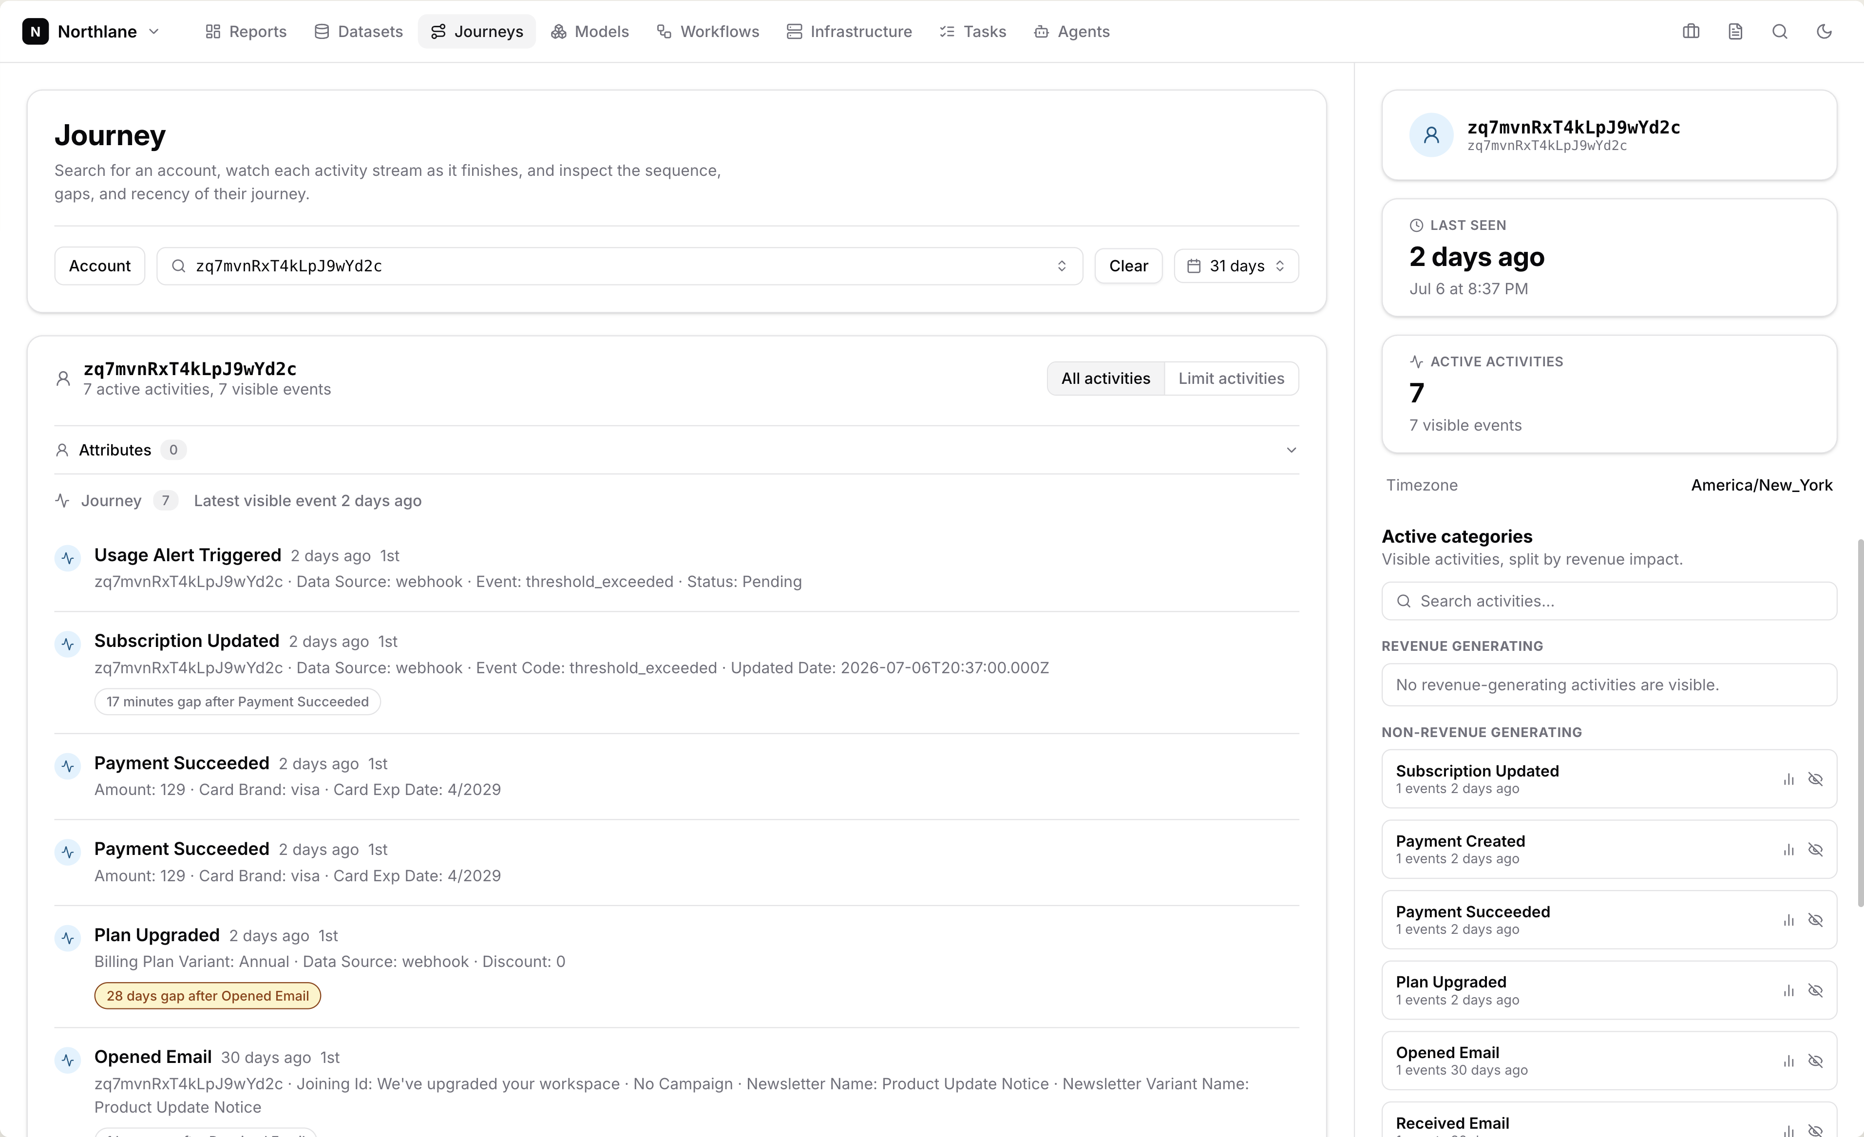Click '28 days gap after Opened Email' badge
The width and height of the screenshot is (1864, 1137).
pos(207,996)
